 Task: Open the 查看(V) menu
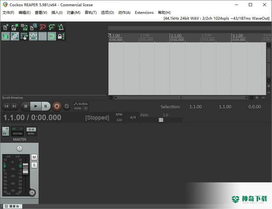tap(41, 13)
